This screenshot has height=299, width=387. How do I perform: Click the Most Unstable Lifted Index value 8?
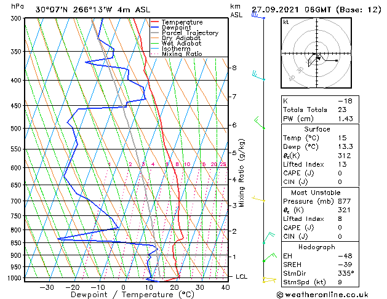[x=340, y=219]
